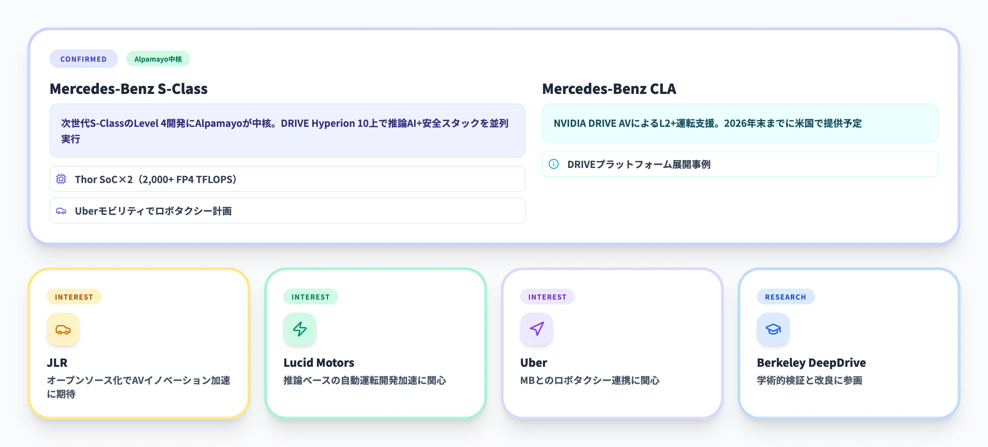Click the orange car icon on JLR card
The height and width of the screenshot is (447, 988).
coord(63,329)
